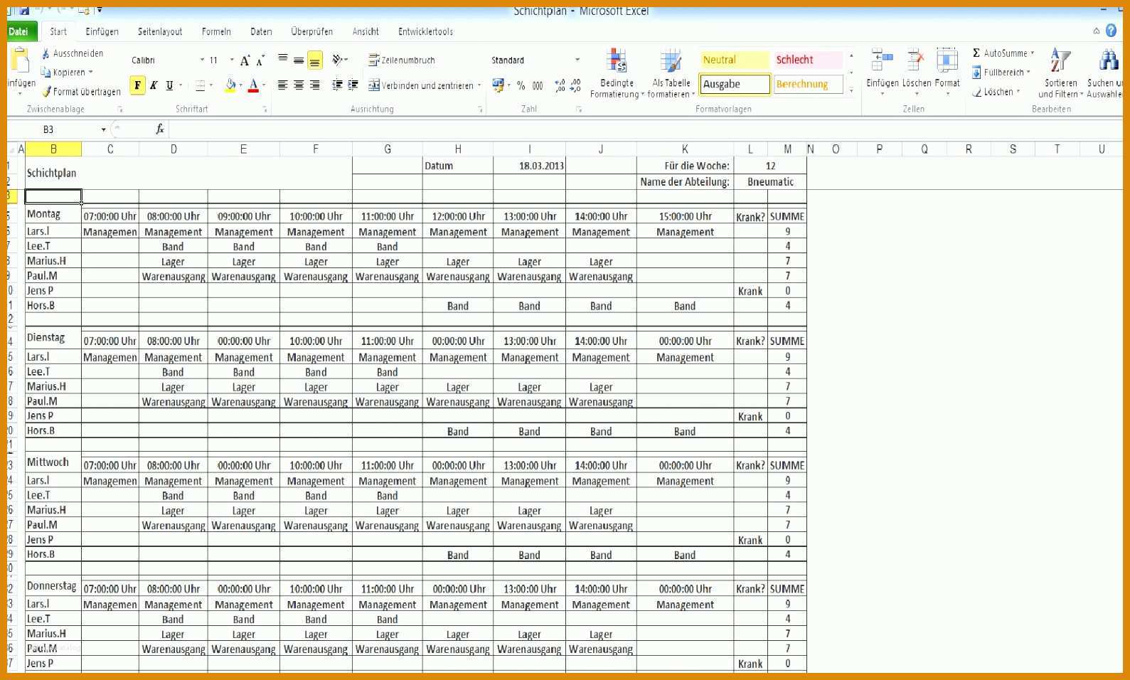This screenshot has width=1130, height=680.
Task: Decrease the indent
Action: 337,85
